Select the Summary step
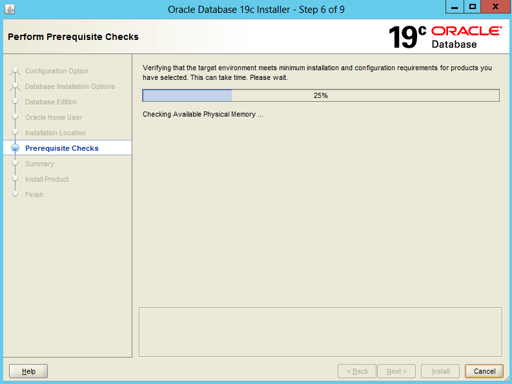Screen dimensions: 512x384 [x=39, y=164]
